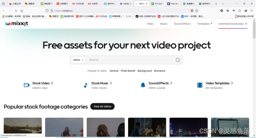Viewport: 256px width, 138px height.
Task: Switch to the 4.4 million tab
Action: 157,4
